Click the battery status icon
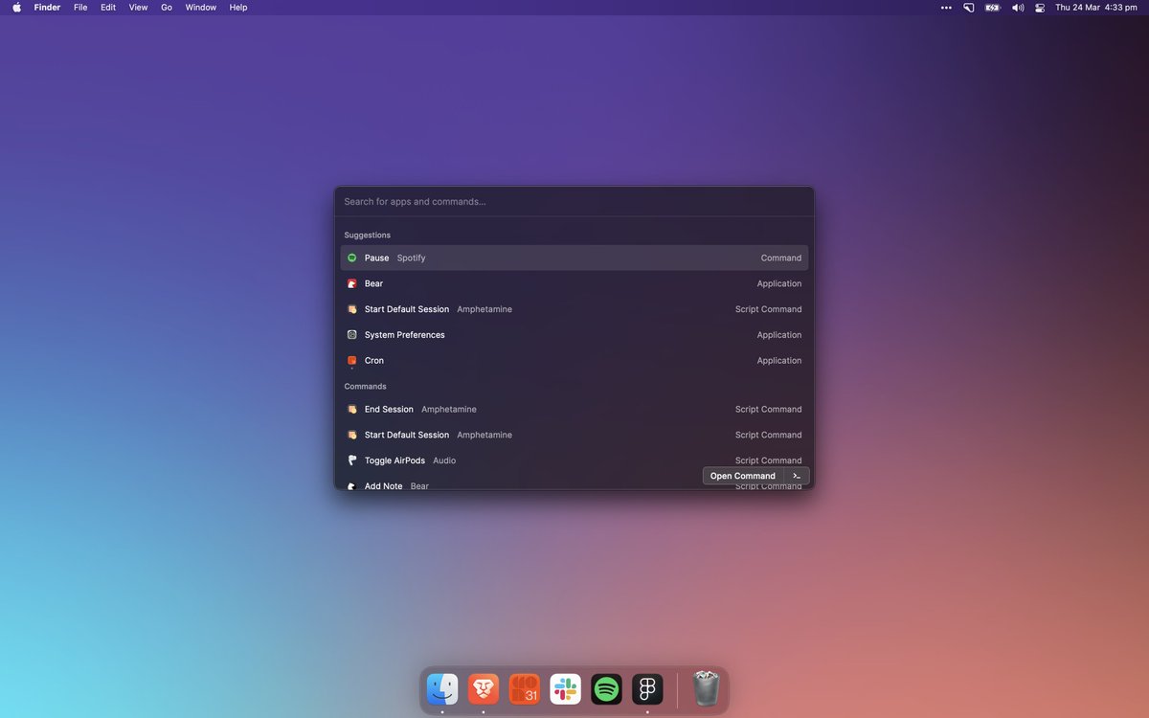 pos(993,8)
